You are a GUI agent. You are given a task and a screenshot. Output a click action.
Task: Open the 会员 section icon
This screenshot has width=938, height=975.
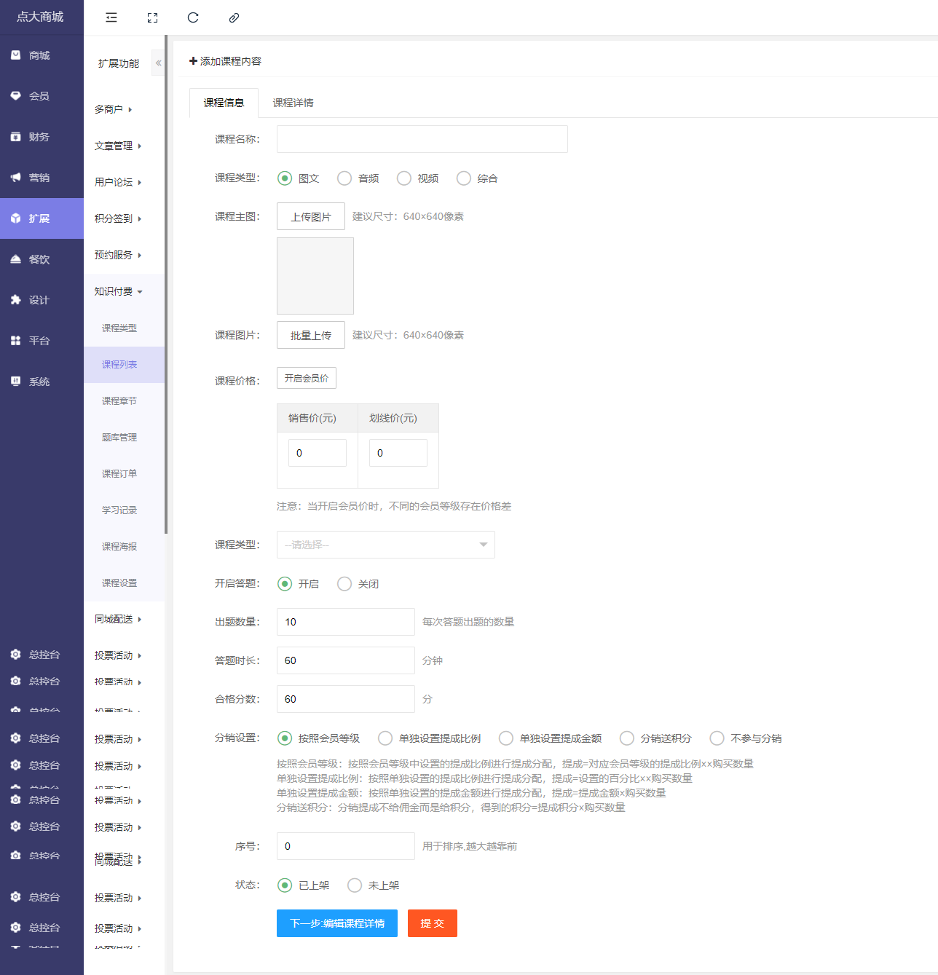[x=16, y=96]
